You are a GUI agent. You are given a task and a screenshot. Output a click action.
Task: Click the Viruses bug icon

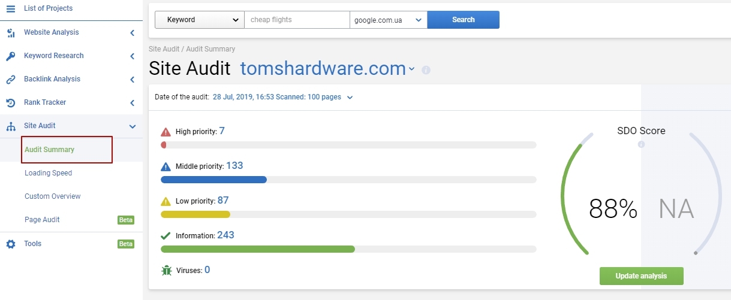pyautogui.click(x=166, y=271)
